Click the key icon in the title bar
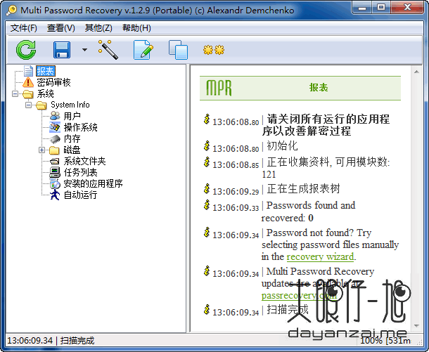This screenshot has width=429, height=352. coord(11,10)
